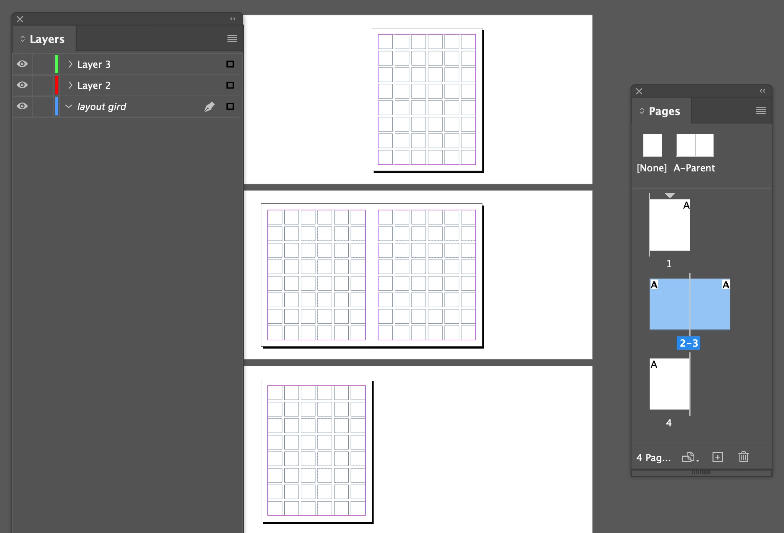Screen dimensions: 784x533
Task: Collapse the Layers panel to icons
Action: click(233, 19)
